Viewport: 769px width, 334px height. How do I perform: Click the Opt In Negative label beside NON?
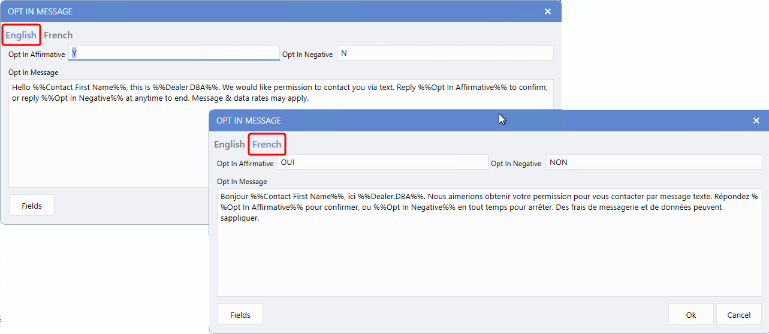tap(516, 164)
